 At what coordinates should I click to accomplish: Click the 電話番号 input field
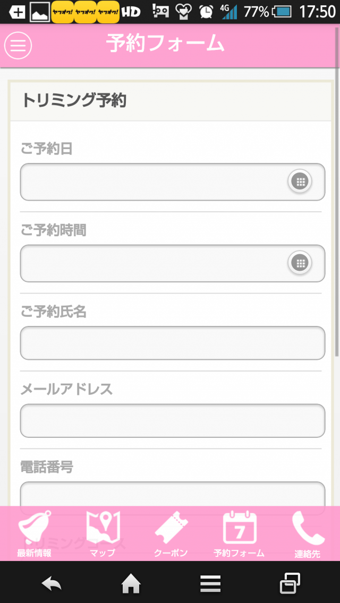[x=173, y=494]
